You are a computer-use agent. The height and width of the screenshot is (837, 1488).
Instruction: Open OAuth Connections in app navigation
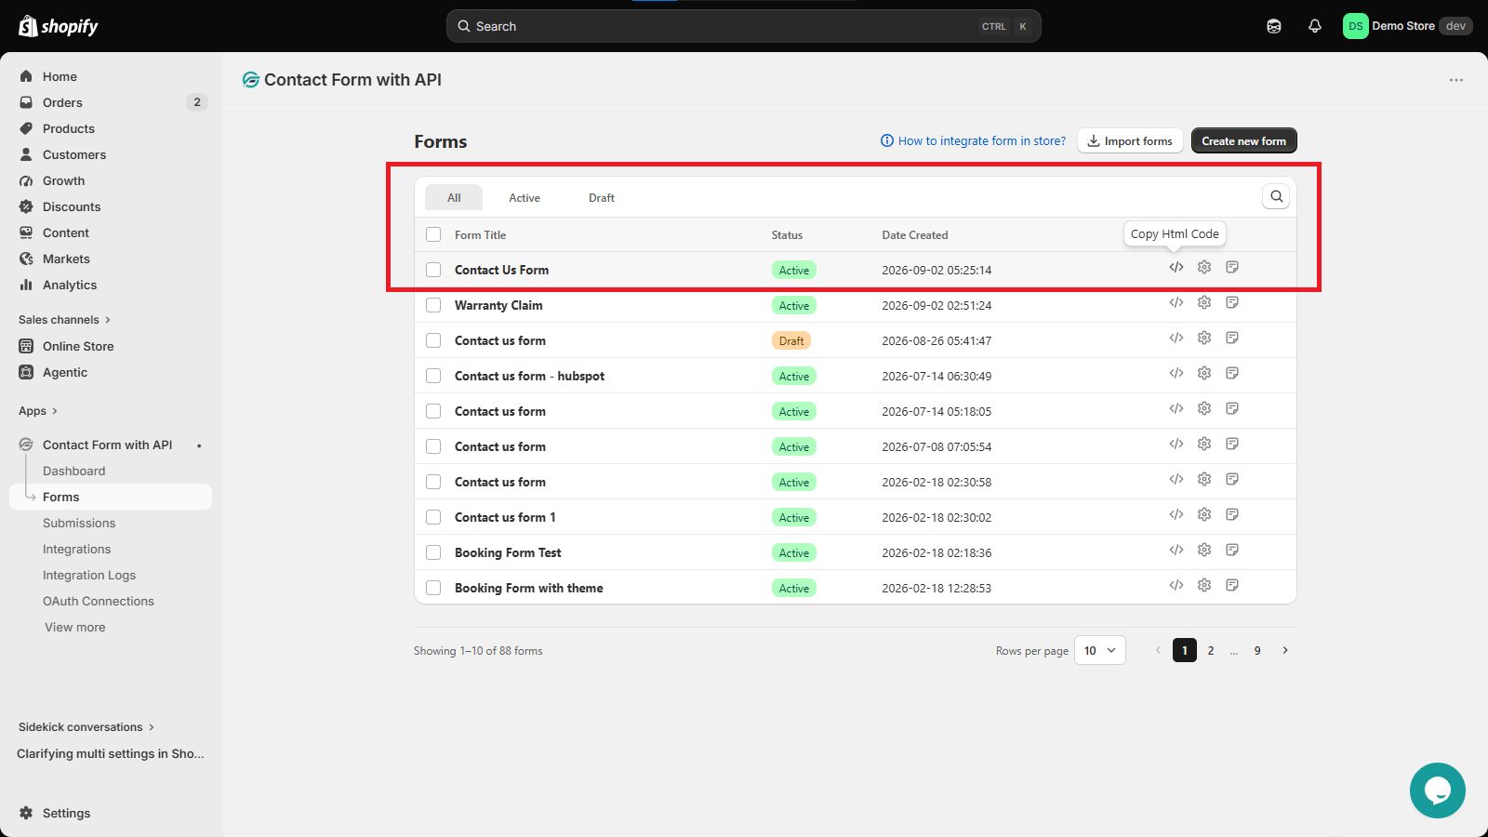(x=99, y=602)
